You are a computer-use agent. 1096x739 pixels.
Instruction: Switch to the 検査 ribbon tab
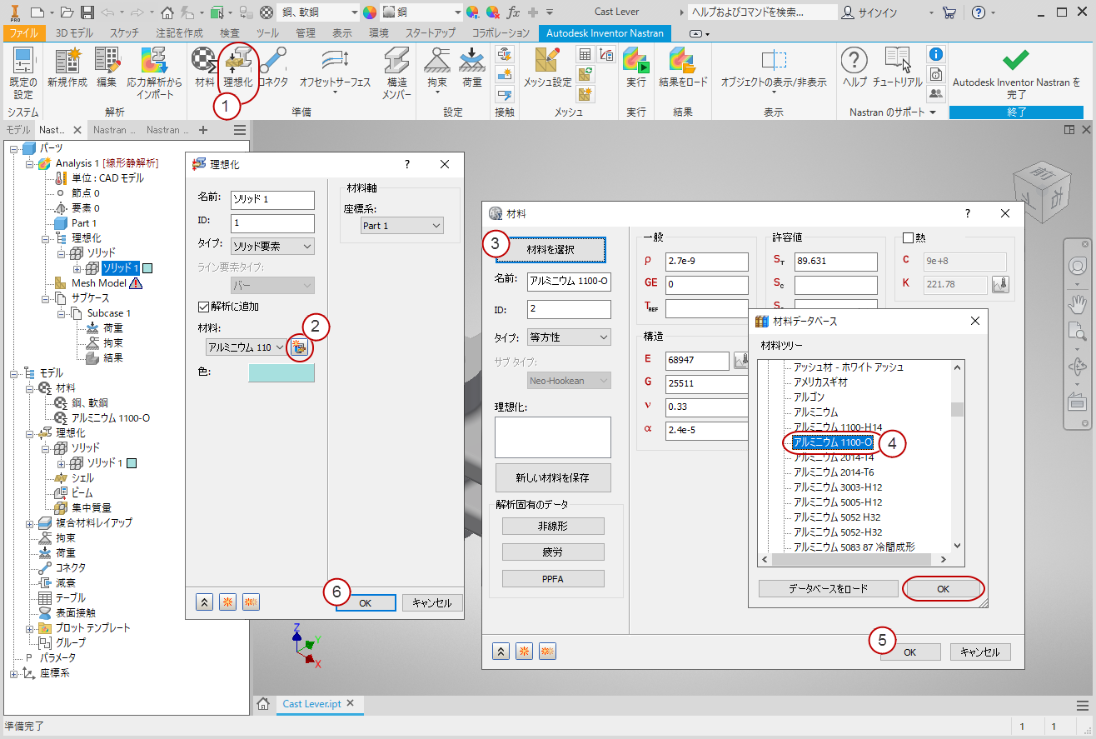pos(231,33)
